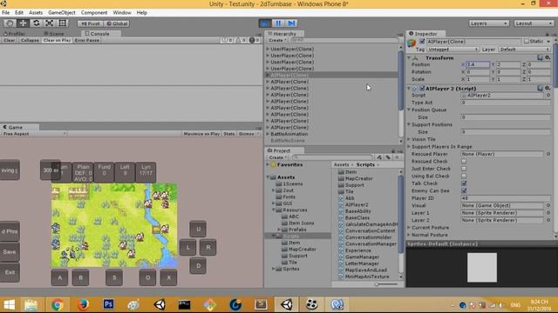
Task: Open the GameObject menu
Action: [x=62, y=12]
